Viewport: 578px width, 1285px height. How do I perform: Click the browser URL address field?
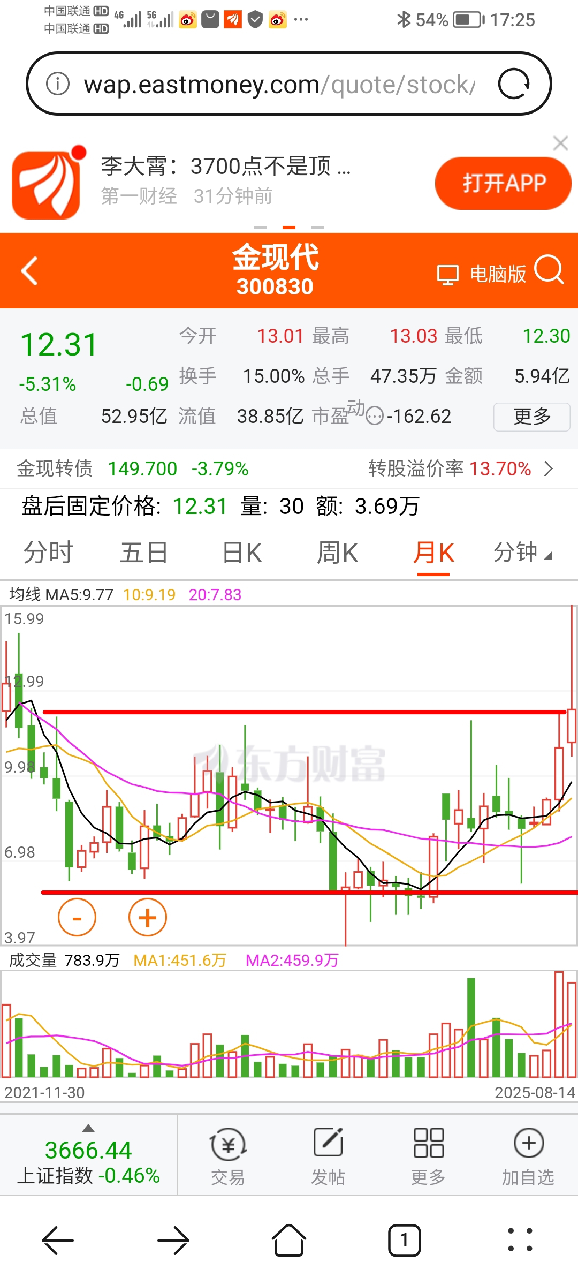pyautogui.click(x=278, y=84)
